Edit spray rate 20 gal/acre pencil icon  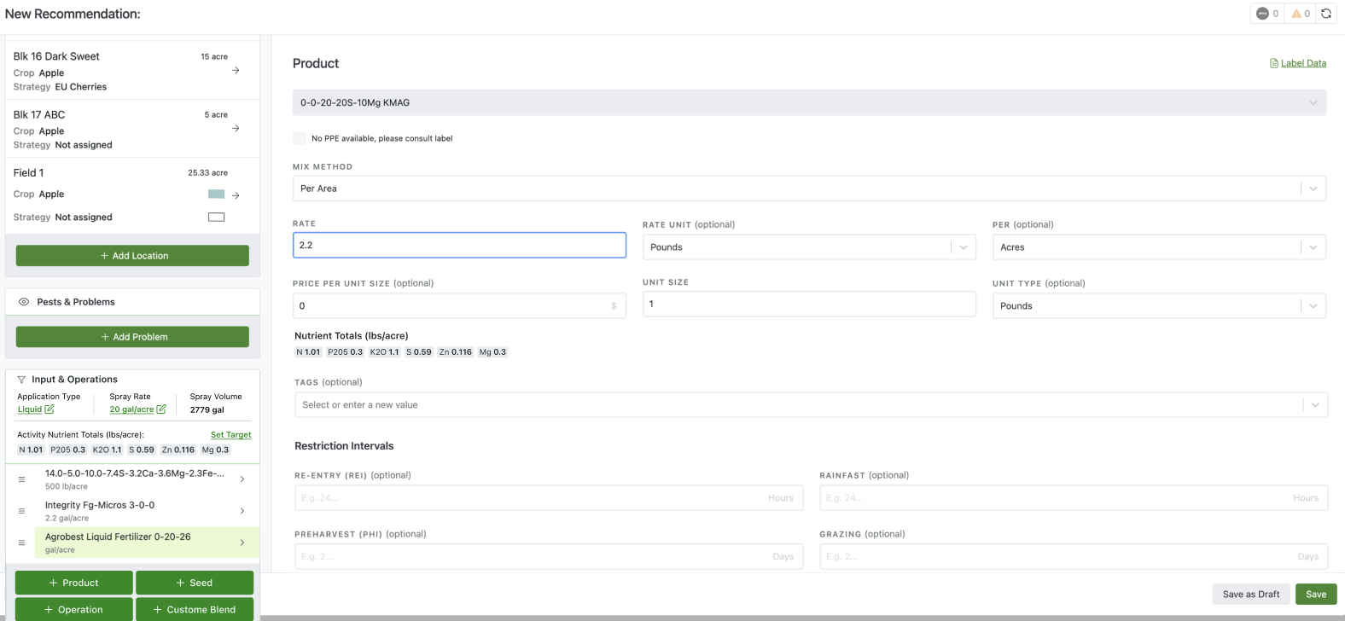coord(161,409)
